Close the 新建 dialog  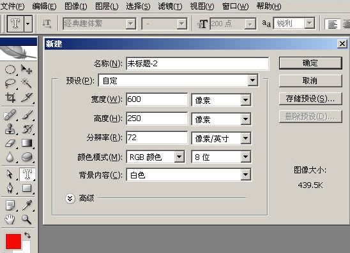coord(342,43)
